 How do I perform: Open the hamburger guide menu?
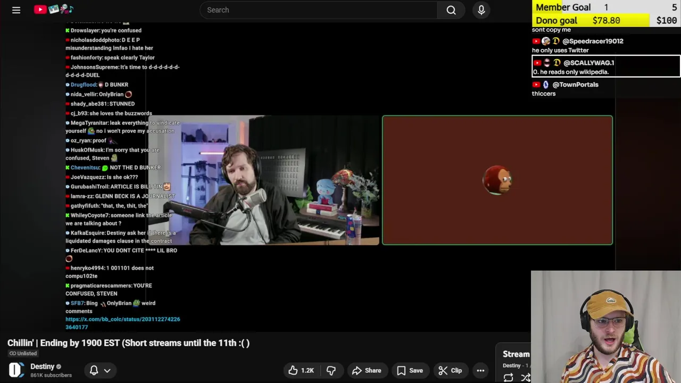pos(16,10)
